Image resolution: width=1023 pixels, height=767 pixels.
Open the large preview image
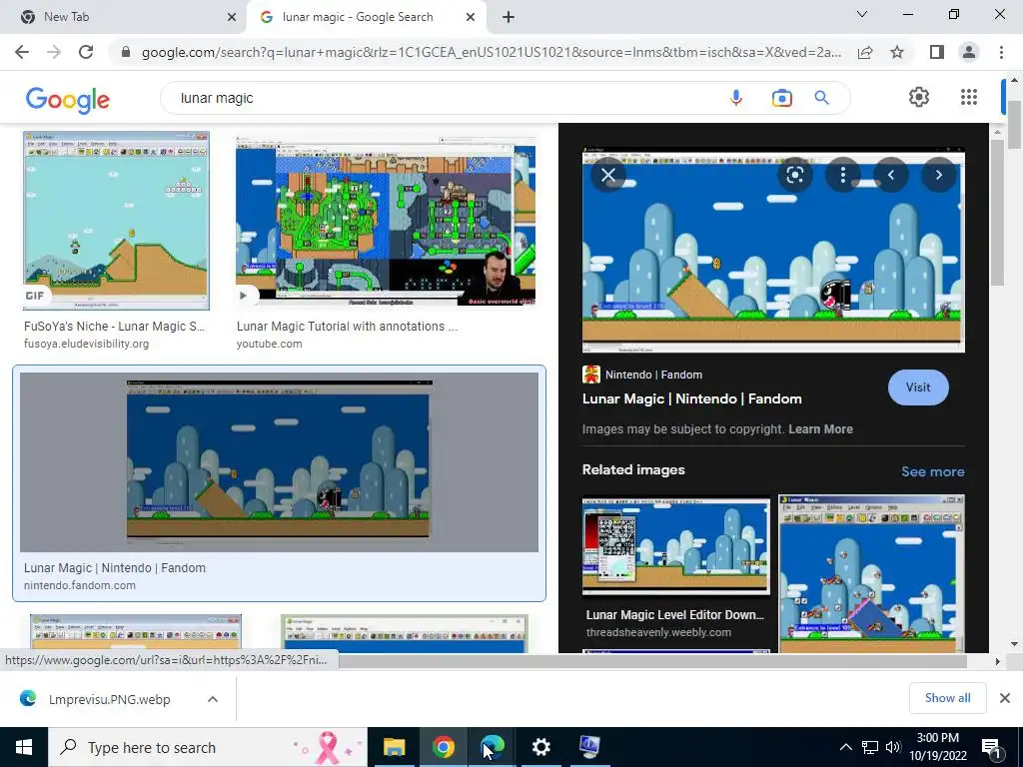pyautogui.click(x=773, y=251)
